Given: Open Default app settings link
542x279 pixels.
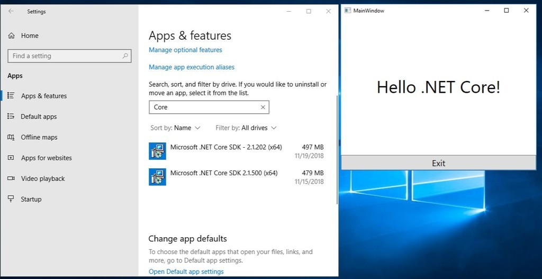Looking at the screenshot, I should tap(186, 272).
